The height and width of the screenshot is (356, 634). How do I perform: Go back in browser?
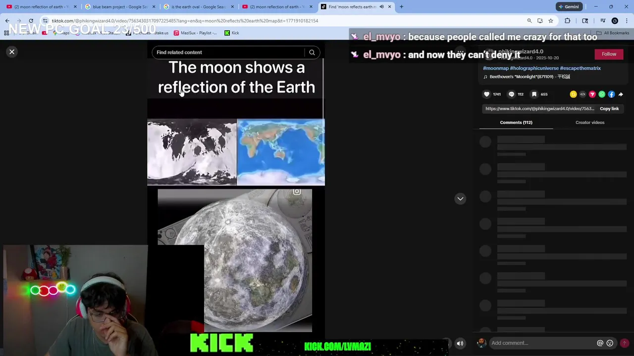7,21
